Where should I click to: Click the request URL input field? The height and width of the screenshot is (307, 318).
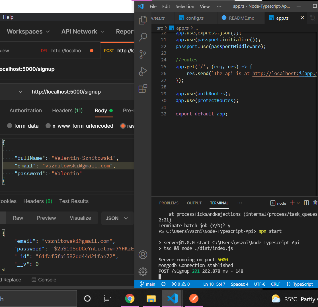tap(80, 92)
